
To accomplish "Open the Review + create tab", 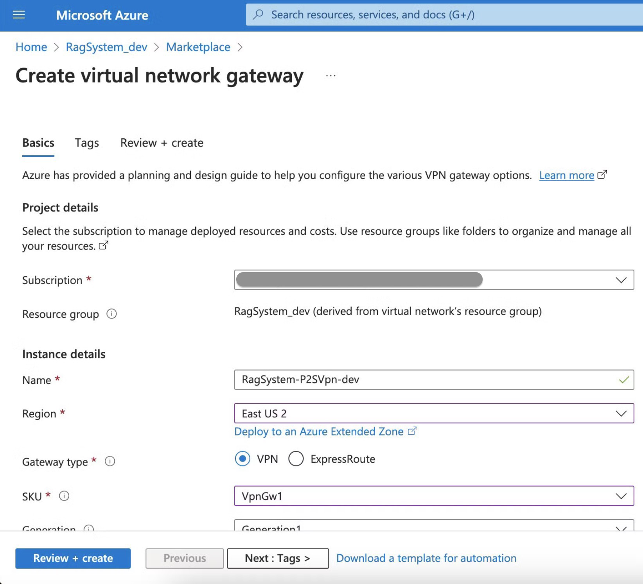I will 162,143.
